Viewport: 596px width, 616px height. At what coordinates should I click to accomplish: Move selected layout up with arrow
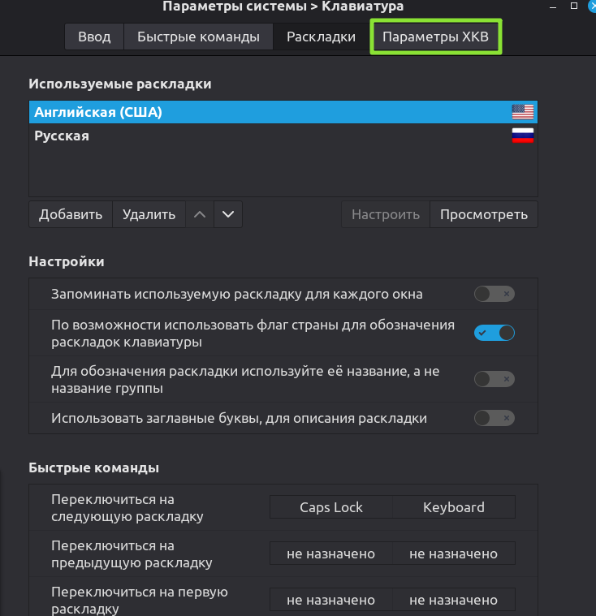coord(200,214)
